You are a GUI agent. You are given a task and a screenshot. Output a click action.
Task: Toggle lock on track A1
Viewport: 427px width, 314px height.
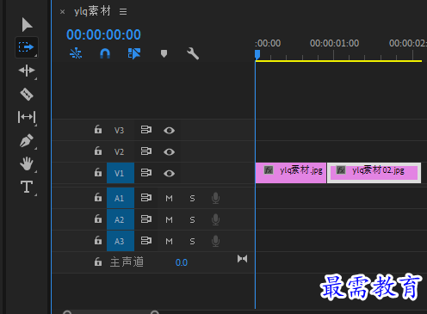pos(98,197)
